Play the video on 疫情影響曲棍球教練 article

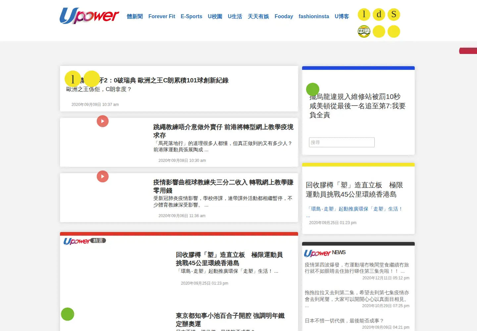tap(103, 176)
